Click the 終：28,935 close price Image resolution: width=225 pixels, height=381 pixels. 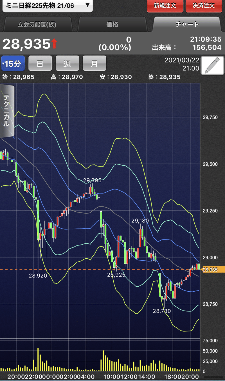165,77
